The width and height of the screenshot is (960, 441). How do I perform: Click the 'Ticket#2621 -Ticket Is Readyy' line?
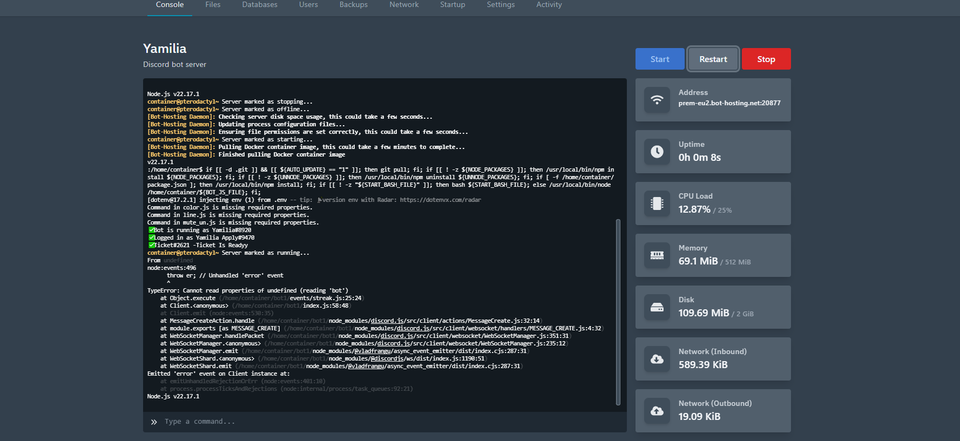coord(198,245)
